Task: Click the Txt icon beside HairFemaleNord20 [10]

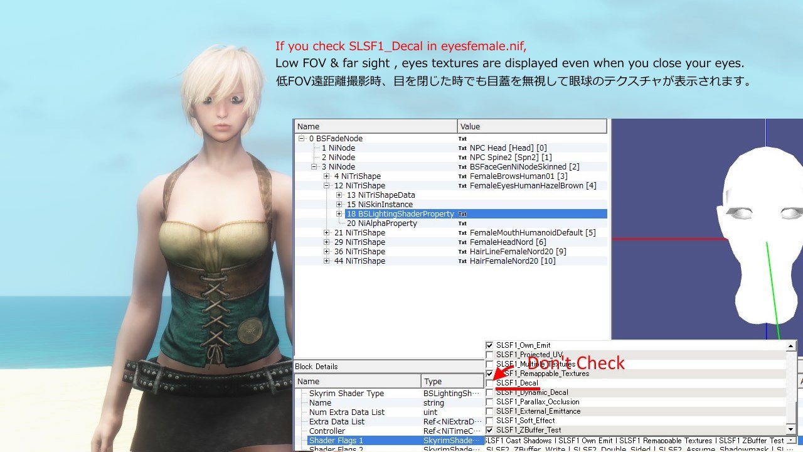Action: (462, 261)
